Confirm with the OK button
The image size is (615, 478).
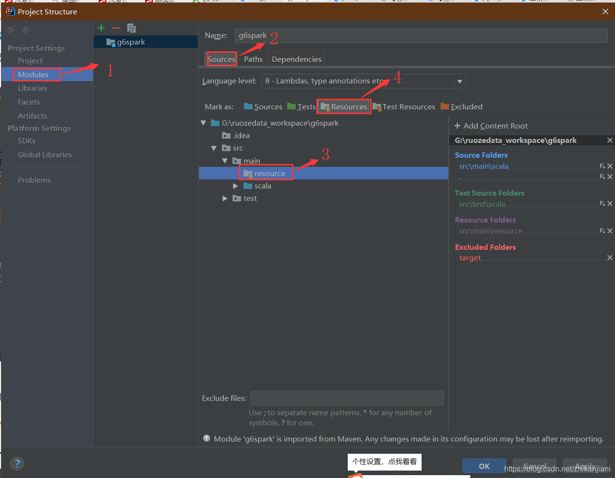coord(484,466)
